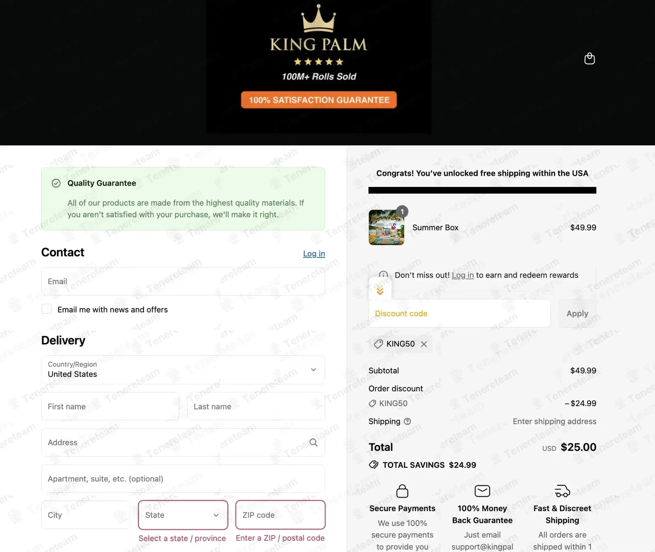The image size is (655, 552).
Task: Click the shipping help question mark icon
Action: 407,421
